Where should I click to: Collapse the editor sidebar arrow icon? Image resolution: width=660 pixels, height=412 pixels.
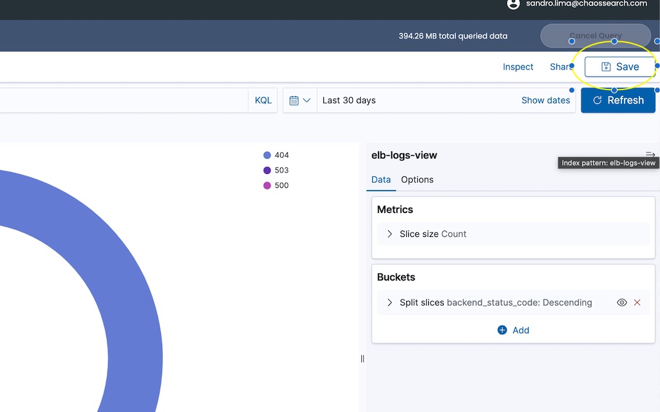pos(650,154)
